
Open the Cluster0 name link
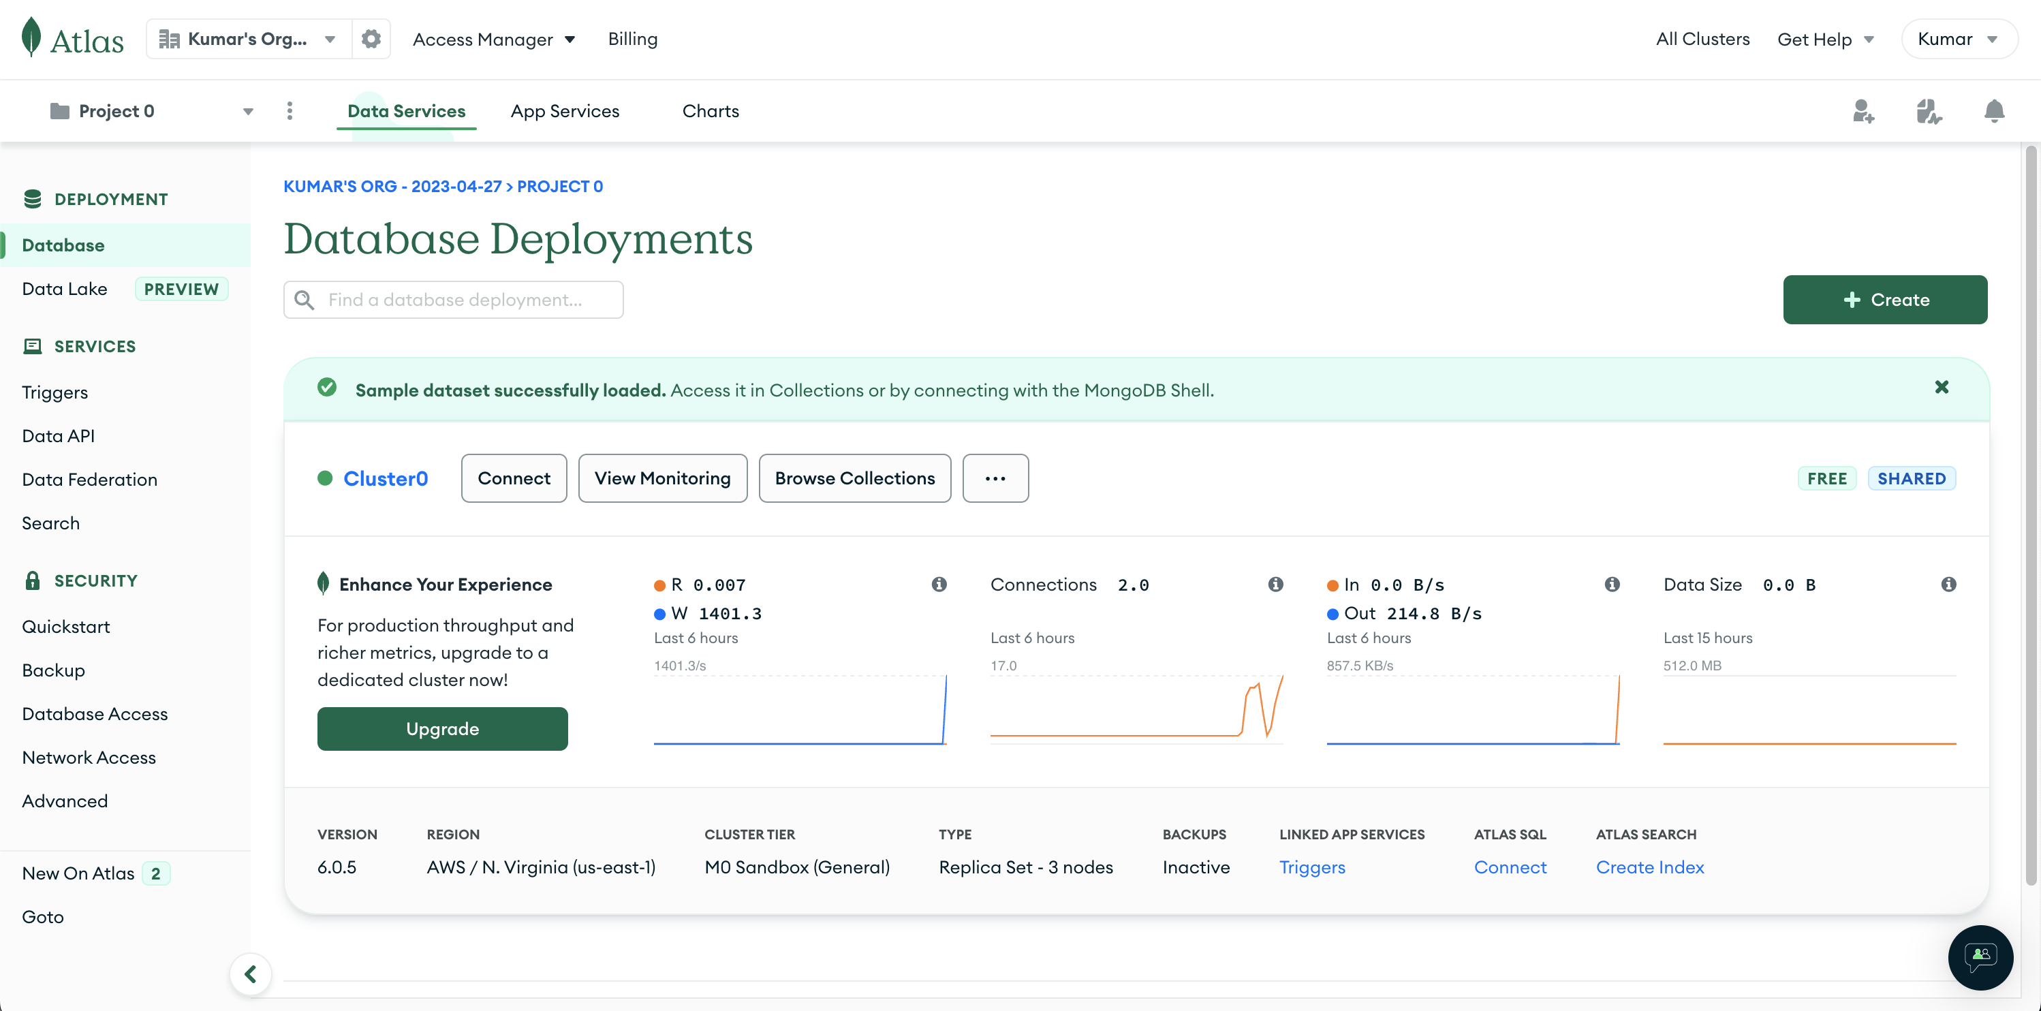pyautogui.click(x=385, y=478)
